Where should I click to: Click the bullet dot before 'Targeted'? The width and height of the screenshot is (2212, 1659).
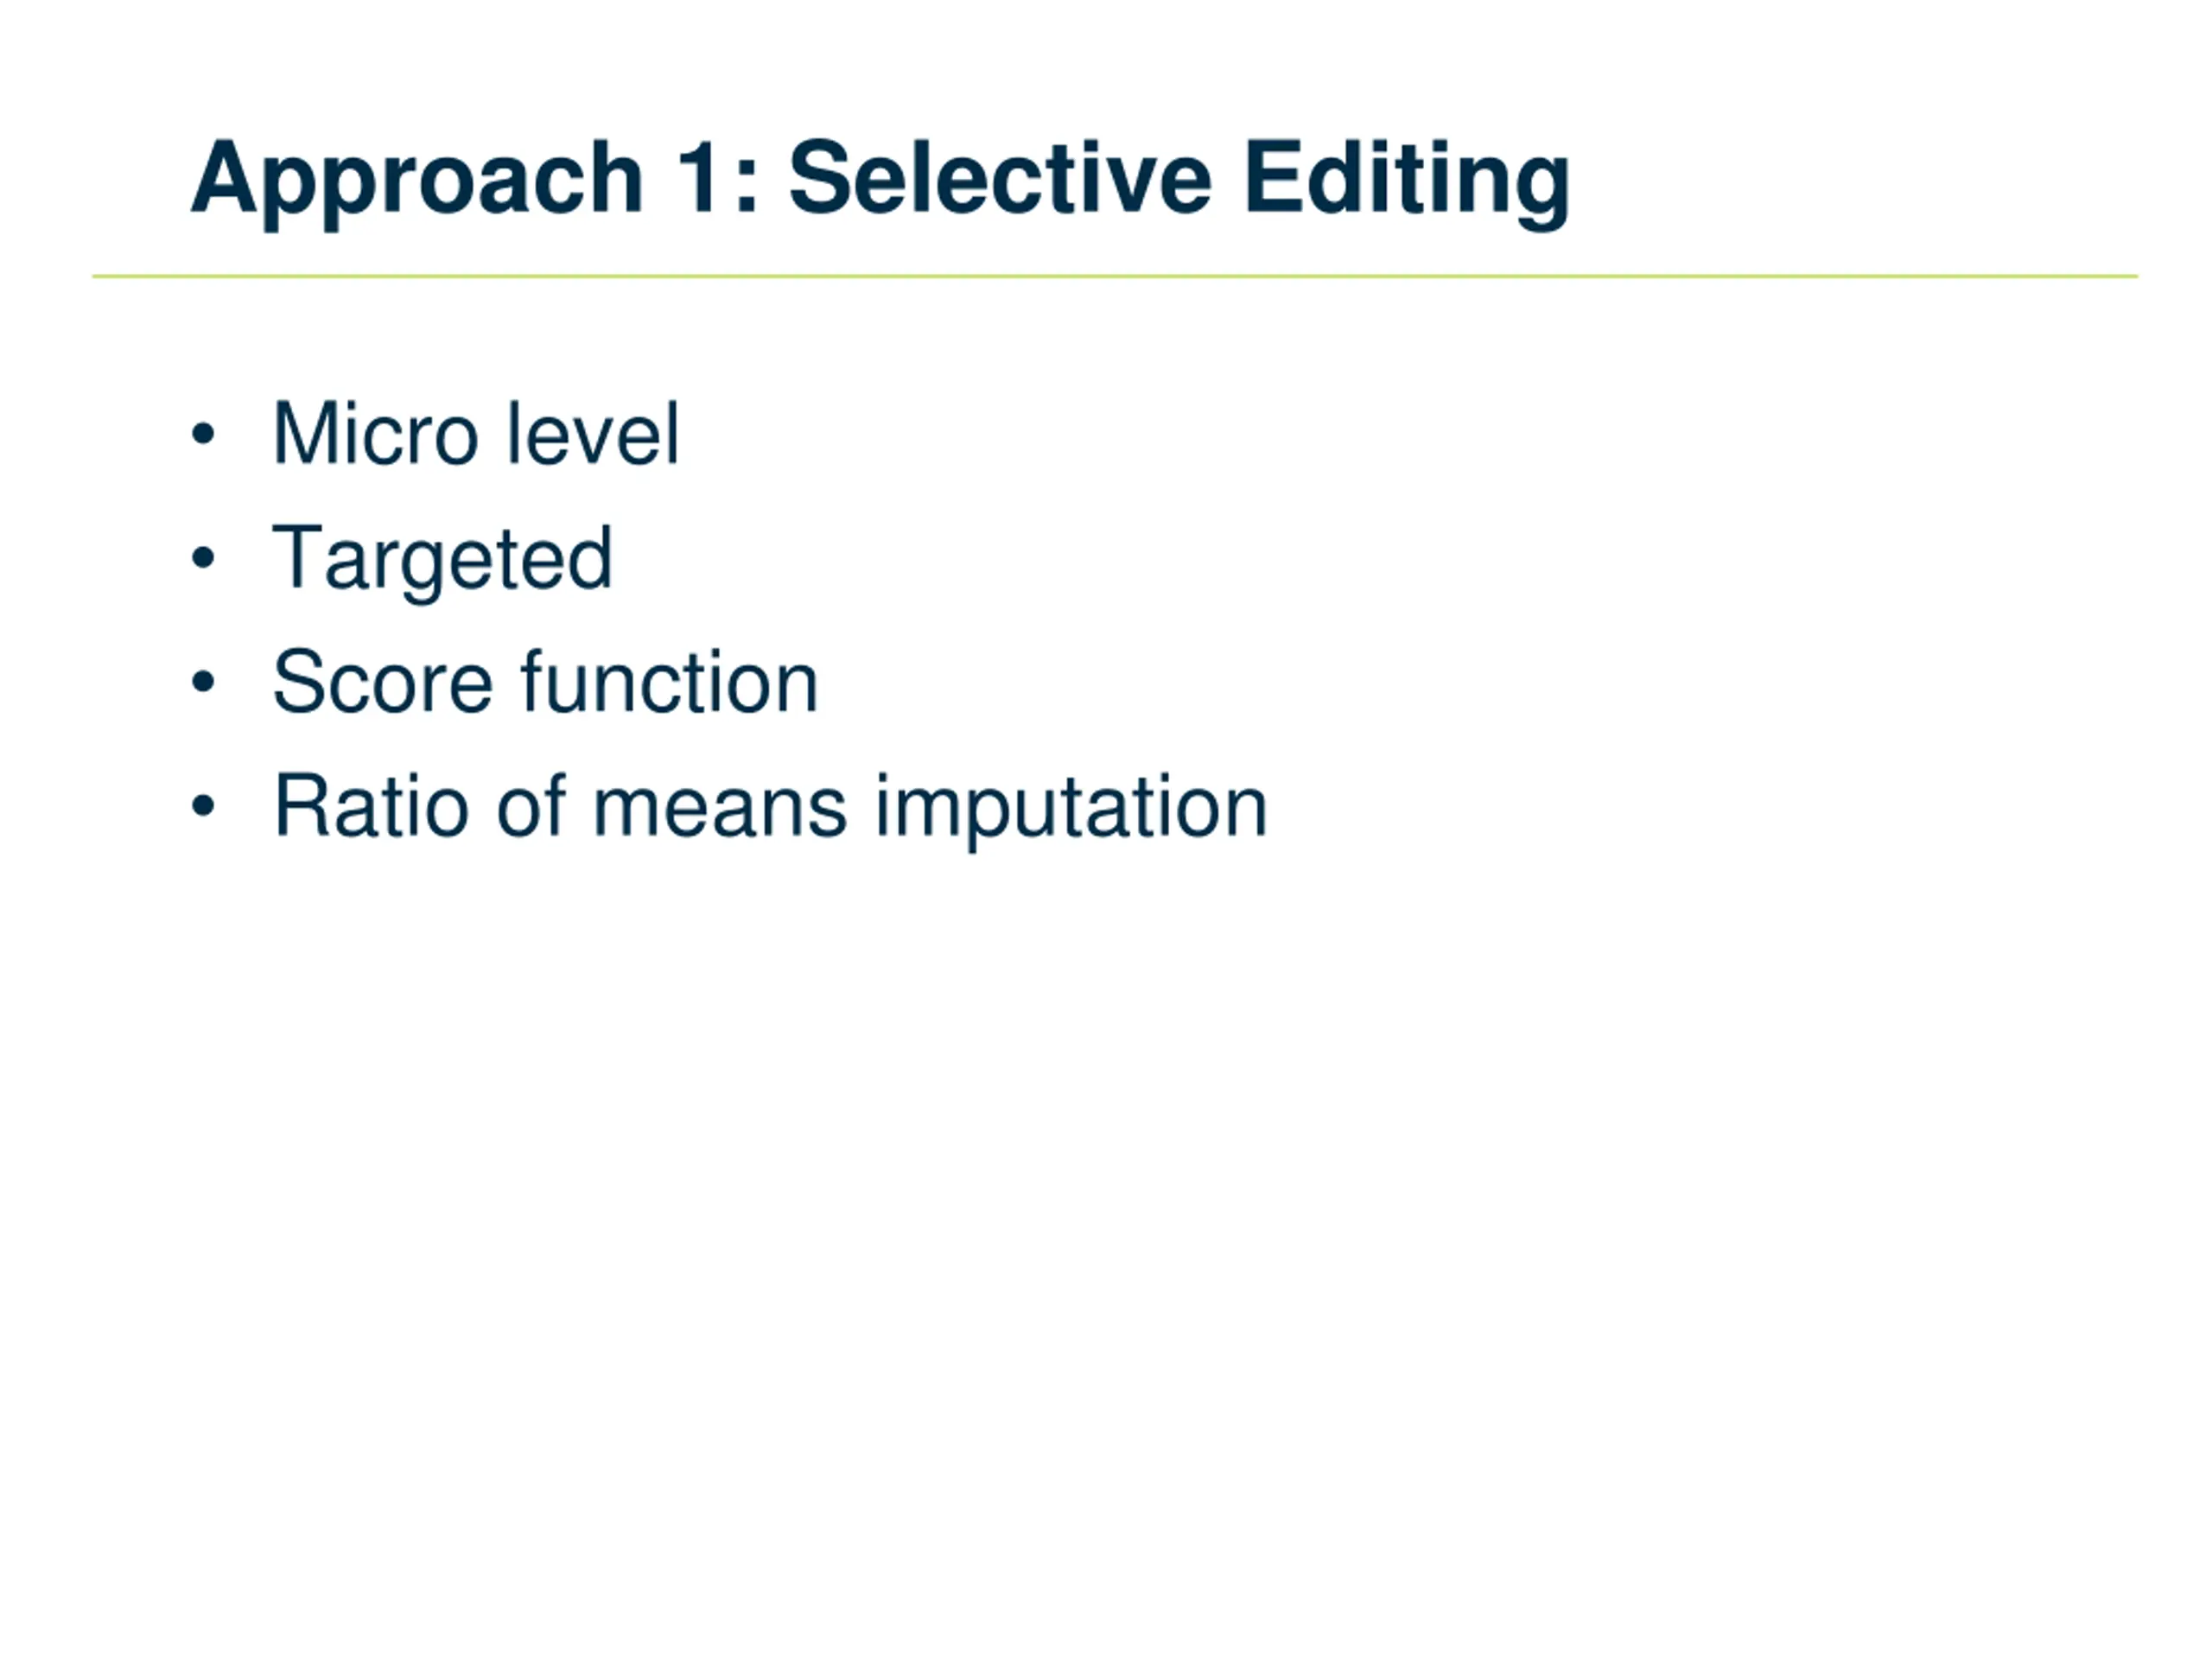[x=203, y=559]
